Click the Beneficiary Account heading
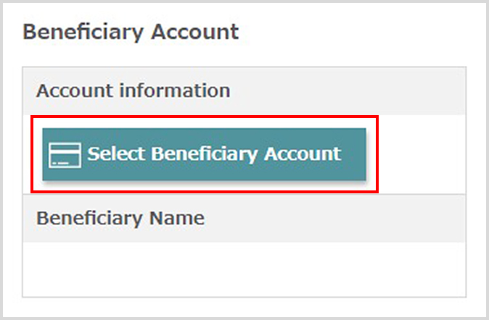The image size is (489, 320). [131, 33]
